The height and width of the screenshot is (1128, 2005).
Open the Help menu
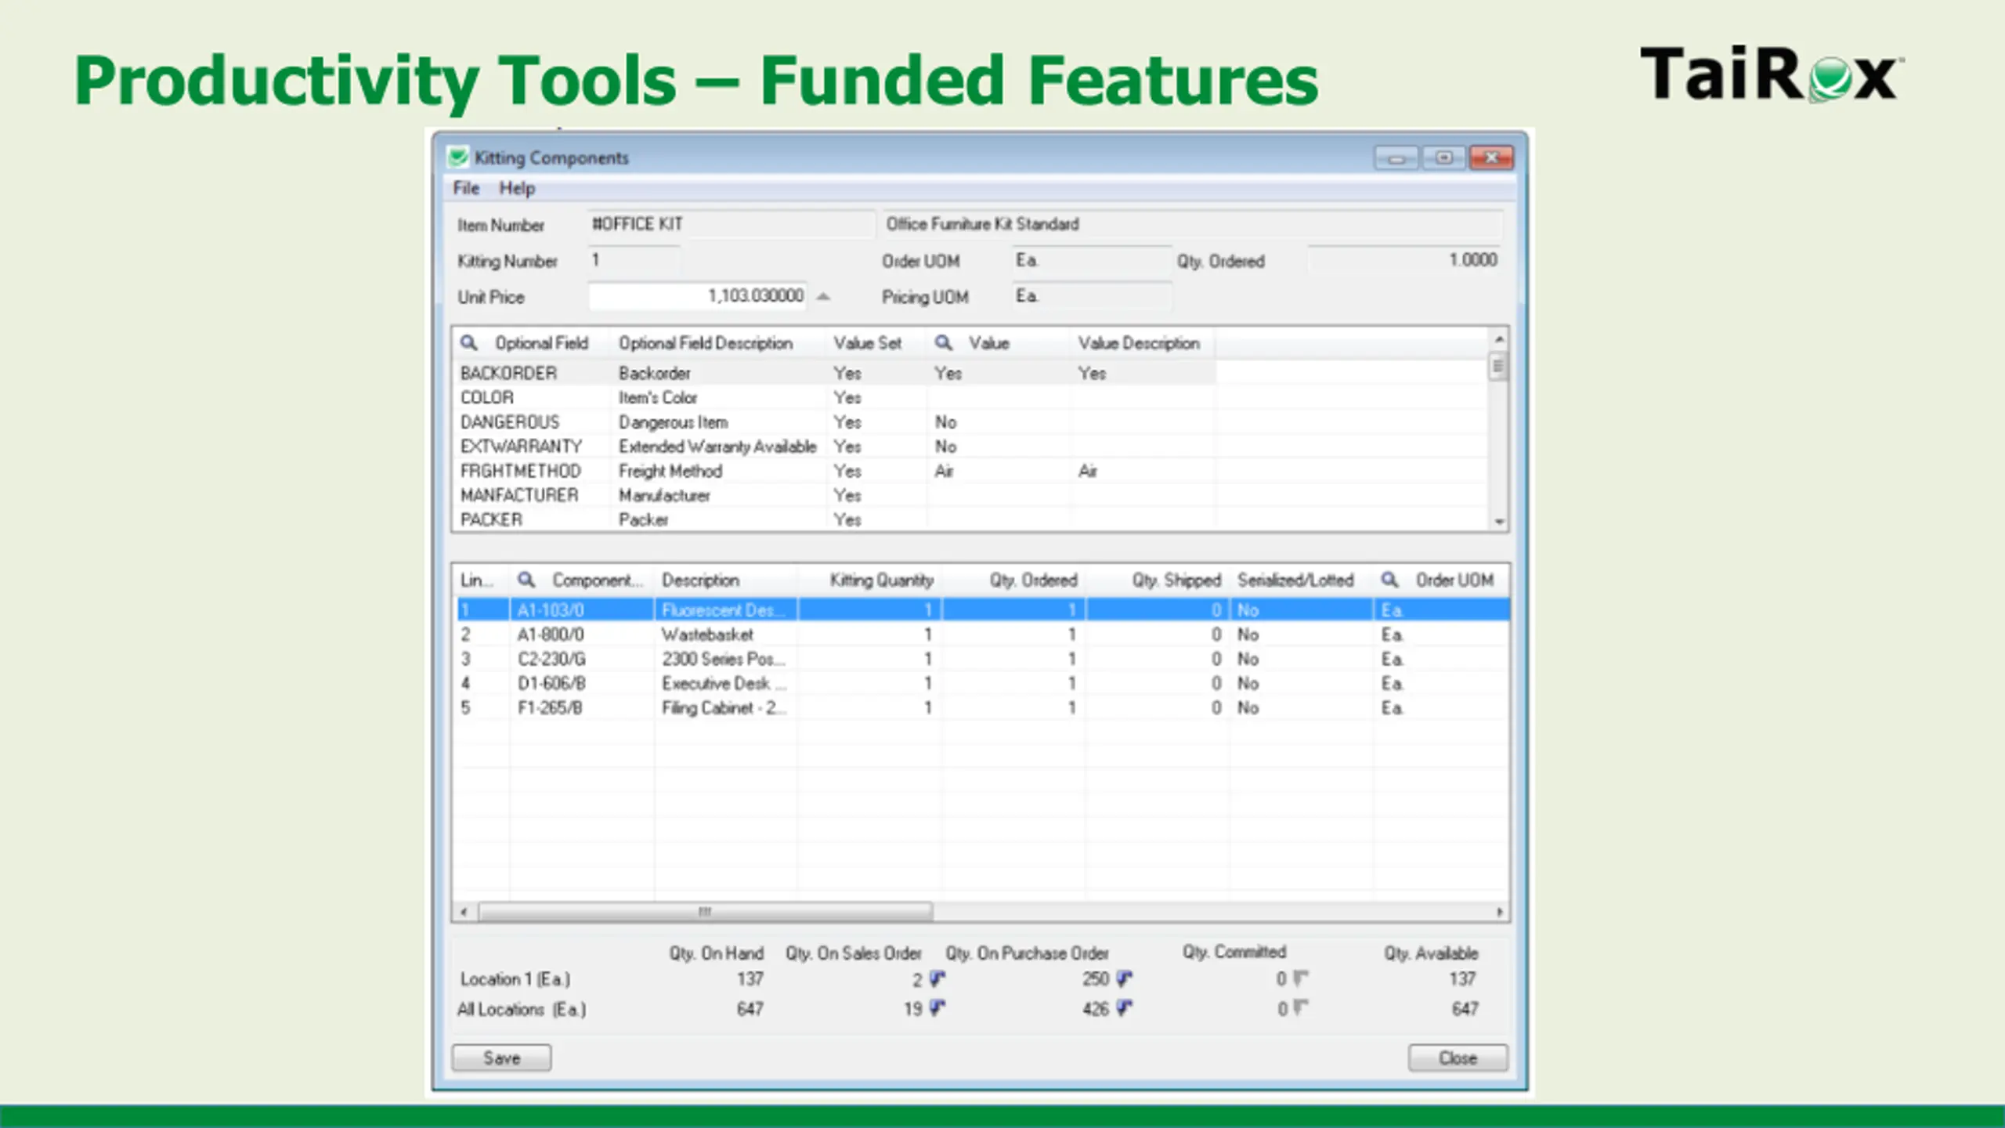pos(517,188)
